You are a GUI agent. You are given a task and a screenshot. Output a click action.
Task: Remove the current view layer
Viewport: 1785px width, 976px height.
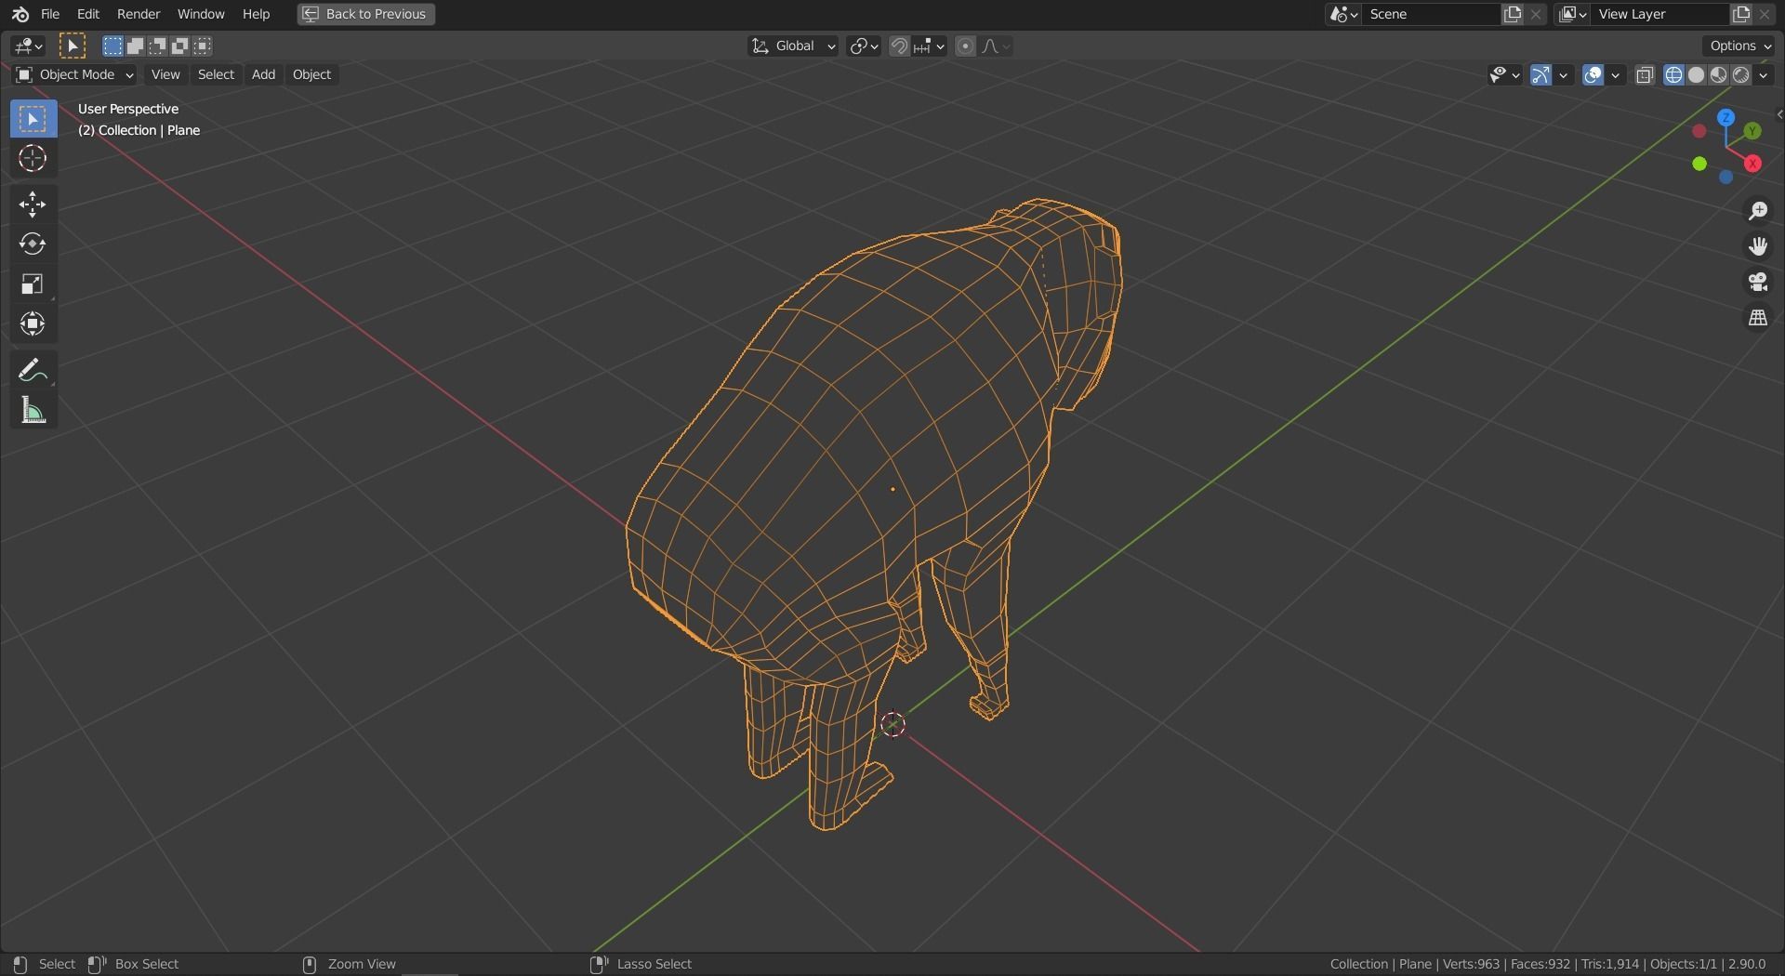point(1765,14)
